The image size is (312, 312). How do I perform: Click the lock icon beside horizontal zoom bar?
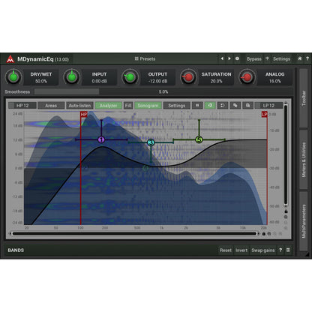[x=264, y=234]
